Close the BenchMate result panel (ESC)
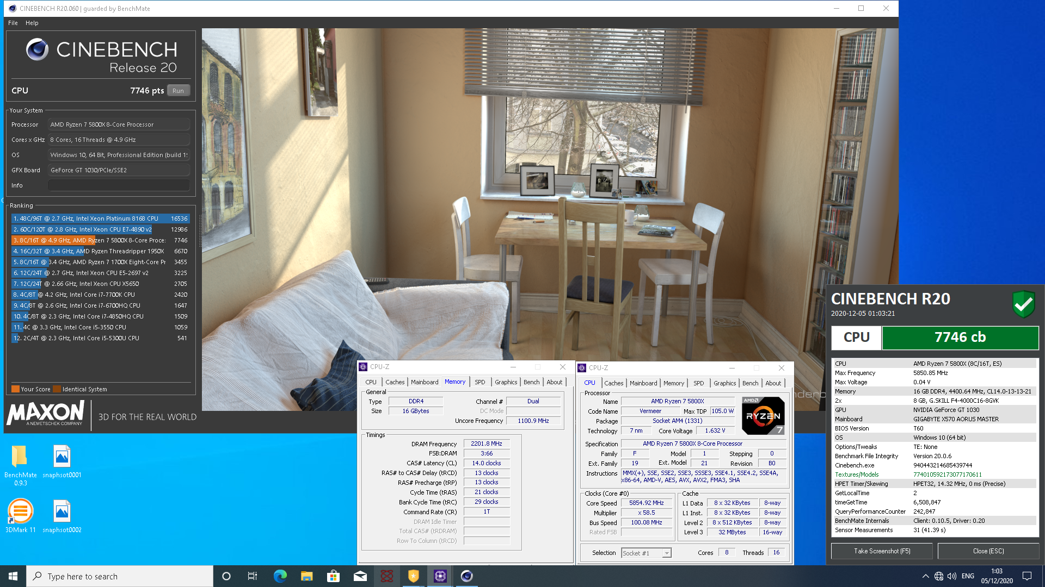The width and height of the screenshot is (1045, 587). pyautogui.click(x=988, y=551)
